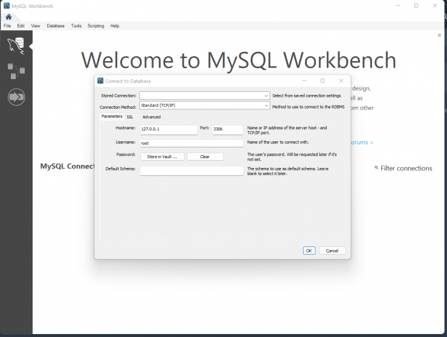The image size is (447, 337).
Task: Open the Migration wizard sidebar icon
Action: pos(16,97)
